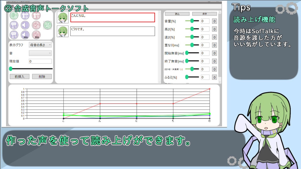Image resolution: width=301 pixels, height=169 pixels.
Task: Click the 音量[%] label
Action: tap(170, 21)
